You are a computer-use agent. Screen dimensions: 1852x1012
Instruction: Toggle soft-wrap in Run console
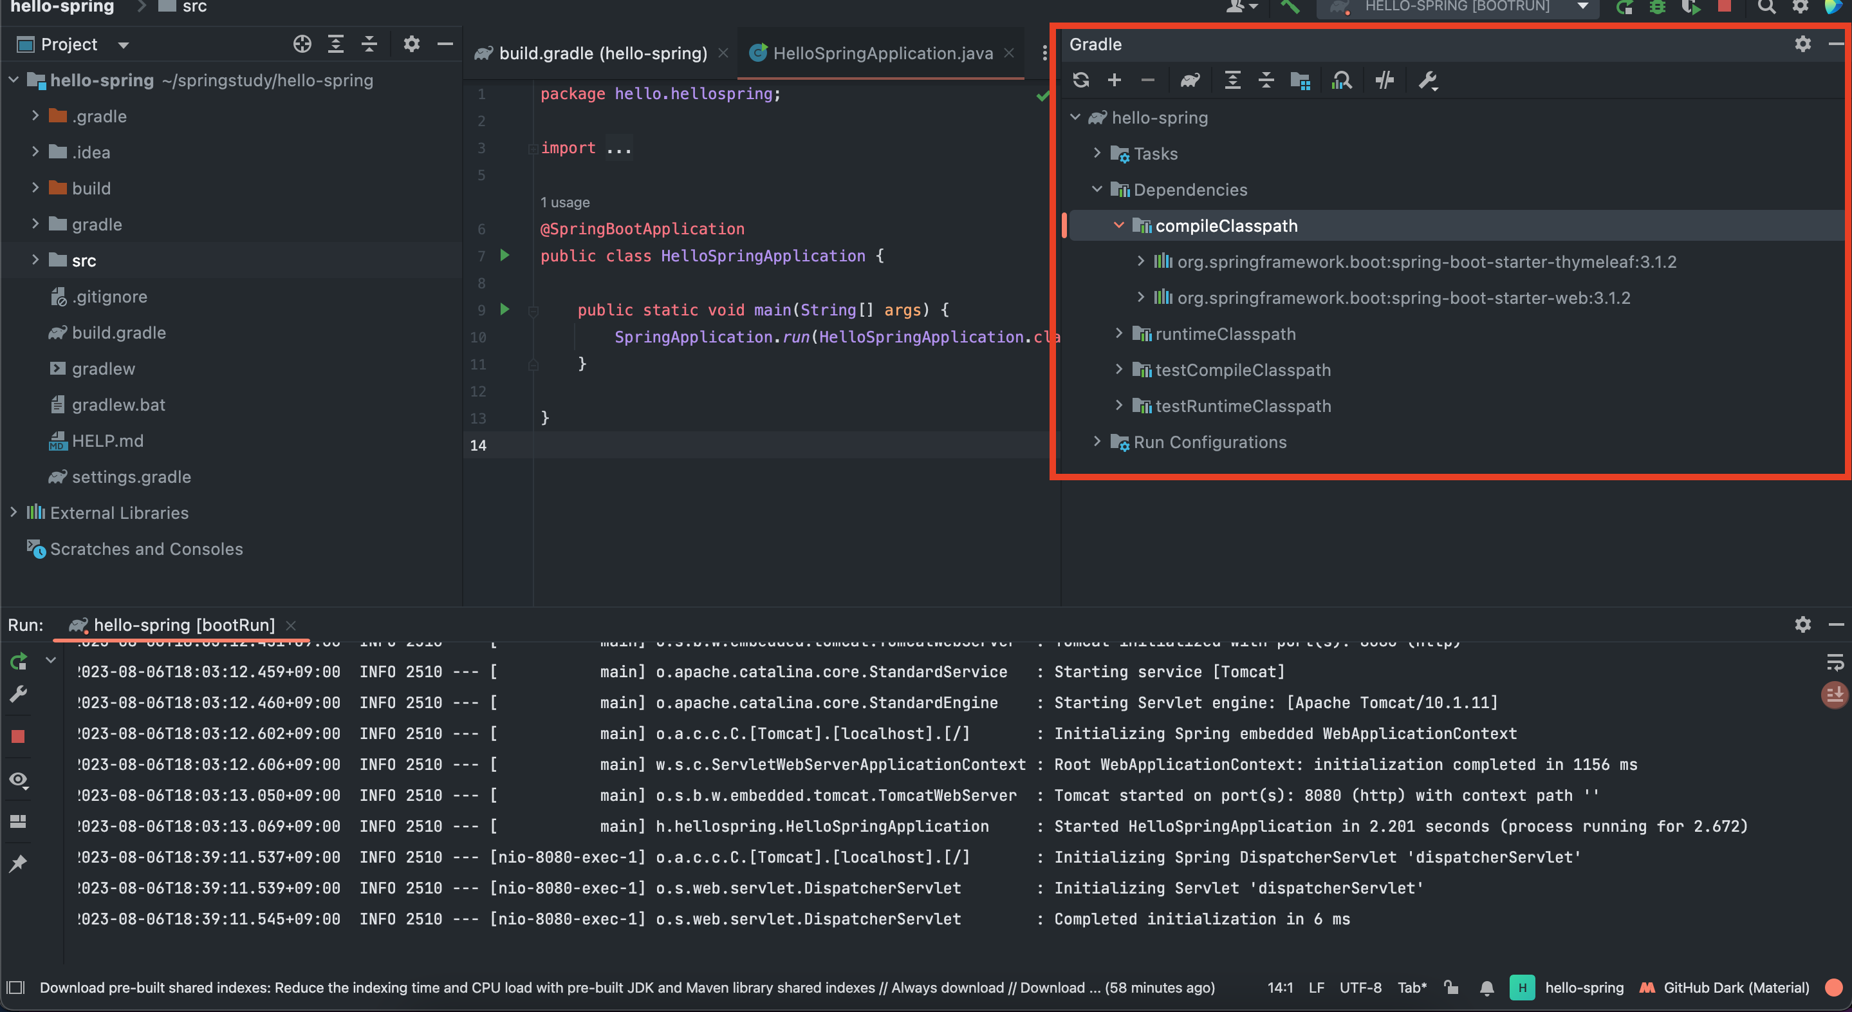coord(1834,662)
